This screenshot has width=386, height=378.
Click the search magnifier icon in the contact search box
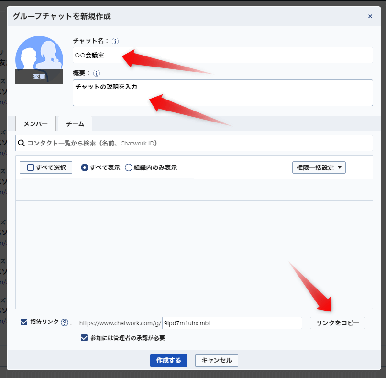click(x=22, y=143)
